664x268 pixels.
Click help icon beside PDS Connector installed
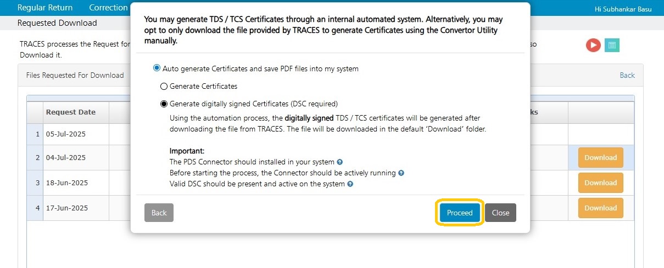339,162
